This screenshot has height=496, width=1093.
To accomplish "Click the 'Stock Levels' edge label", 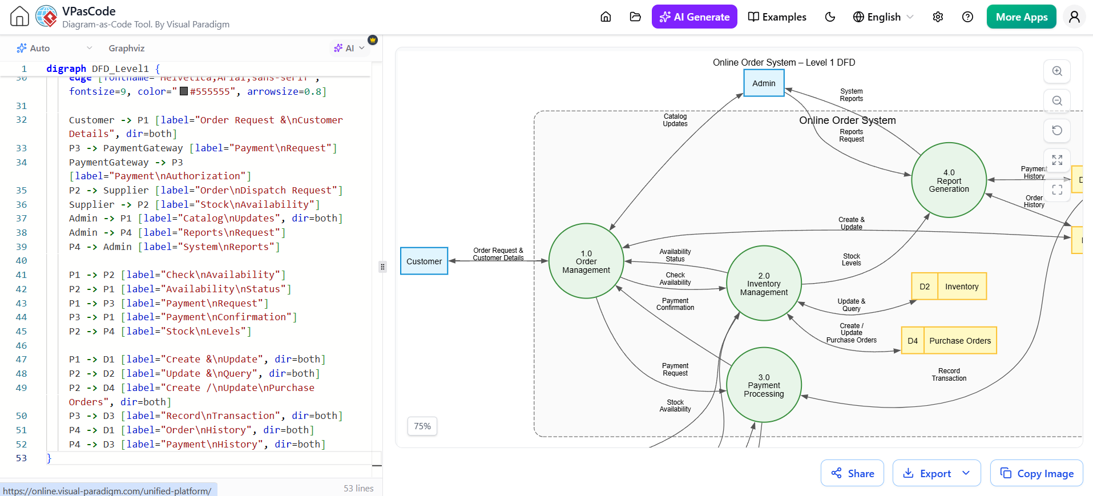I will point(851,260).
